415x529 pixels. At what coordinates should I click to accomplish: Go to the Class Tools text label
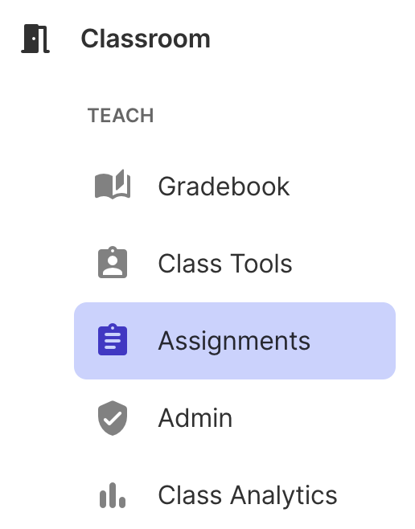[225, 263]
